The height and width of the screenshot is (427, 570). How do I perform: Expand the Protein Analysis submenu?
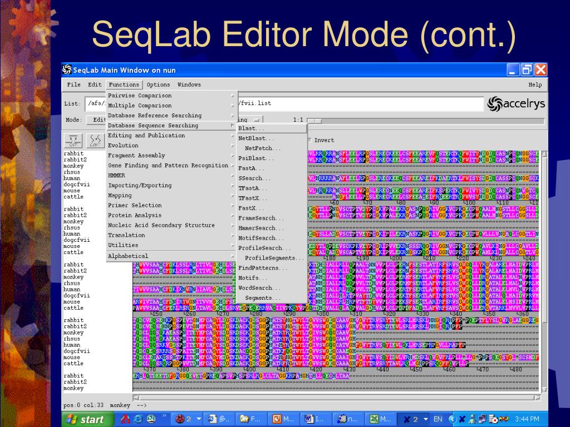[x=171, y=215]
